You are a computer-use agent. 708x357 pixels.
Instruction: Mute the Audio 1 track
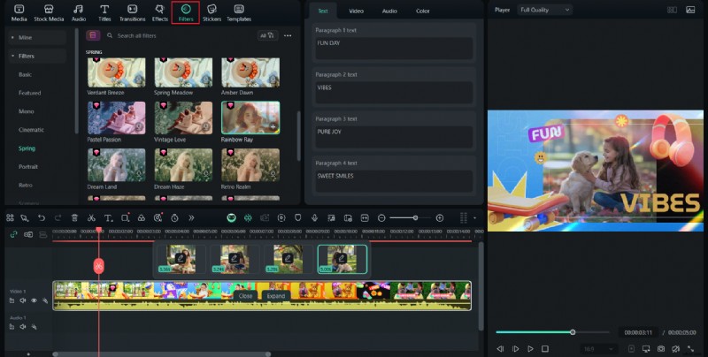[x=23, y=327]
